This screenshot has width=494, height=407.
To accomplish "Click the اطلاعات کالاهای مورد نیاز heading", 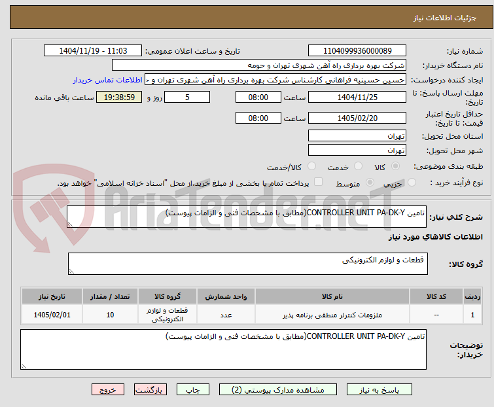I will coord(435,237).
